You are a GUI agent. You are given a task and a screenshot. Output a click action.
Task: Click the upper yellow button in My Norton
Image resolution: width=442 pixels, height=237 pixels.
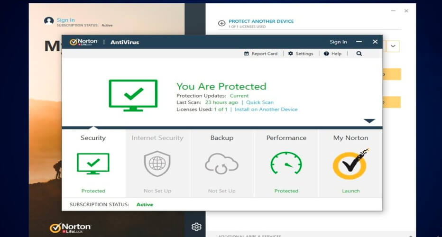pyautogui.click(x=392, y=74)
